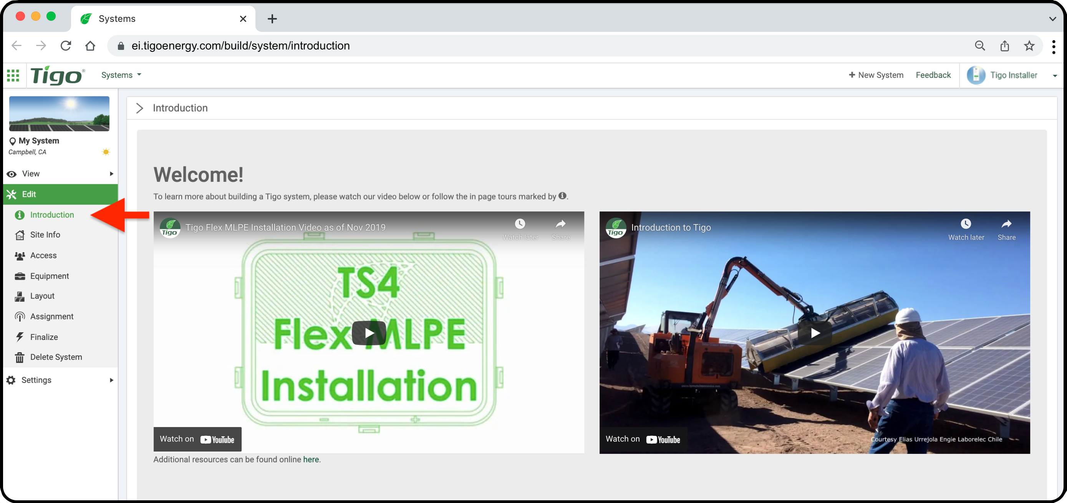Click Watch later on Introduction to Tigo video
This screenshot has height=503, width=1067.
click(966, 229)
